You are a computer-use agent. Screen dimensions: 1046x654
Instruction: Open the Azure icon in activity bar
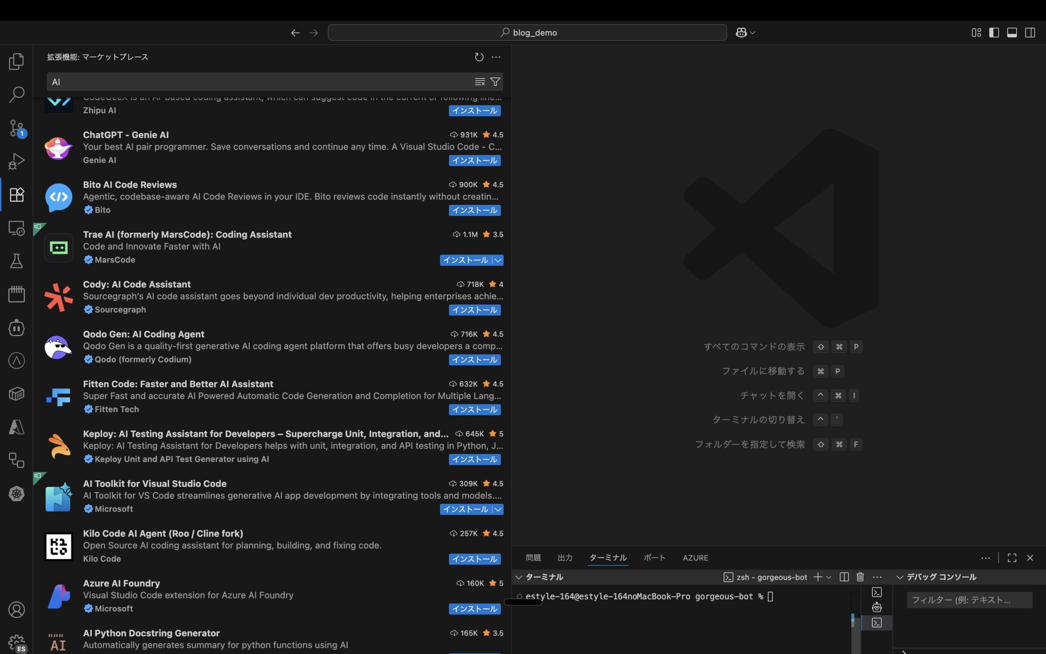point(16,428)
